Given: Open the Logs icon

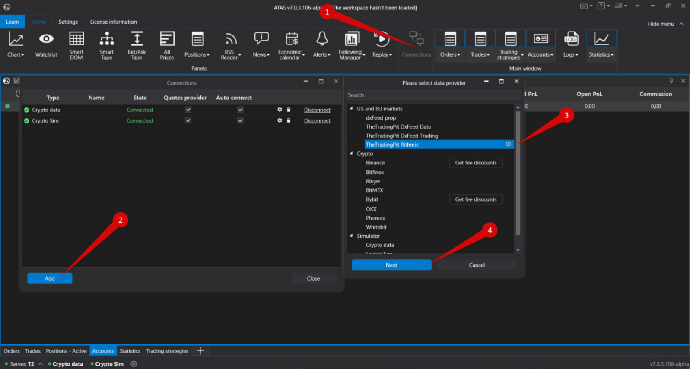Looking at the screenshot, I should [x=571, y=39].
